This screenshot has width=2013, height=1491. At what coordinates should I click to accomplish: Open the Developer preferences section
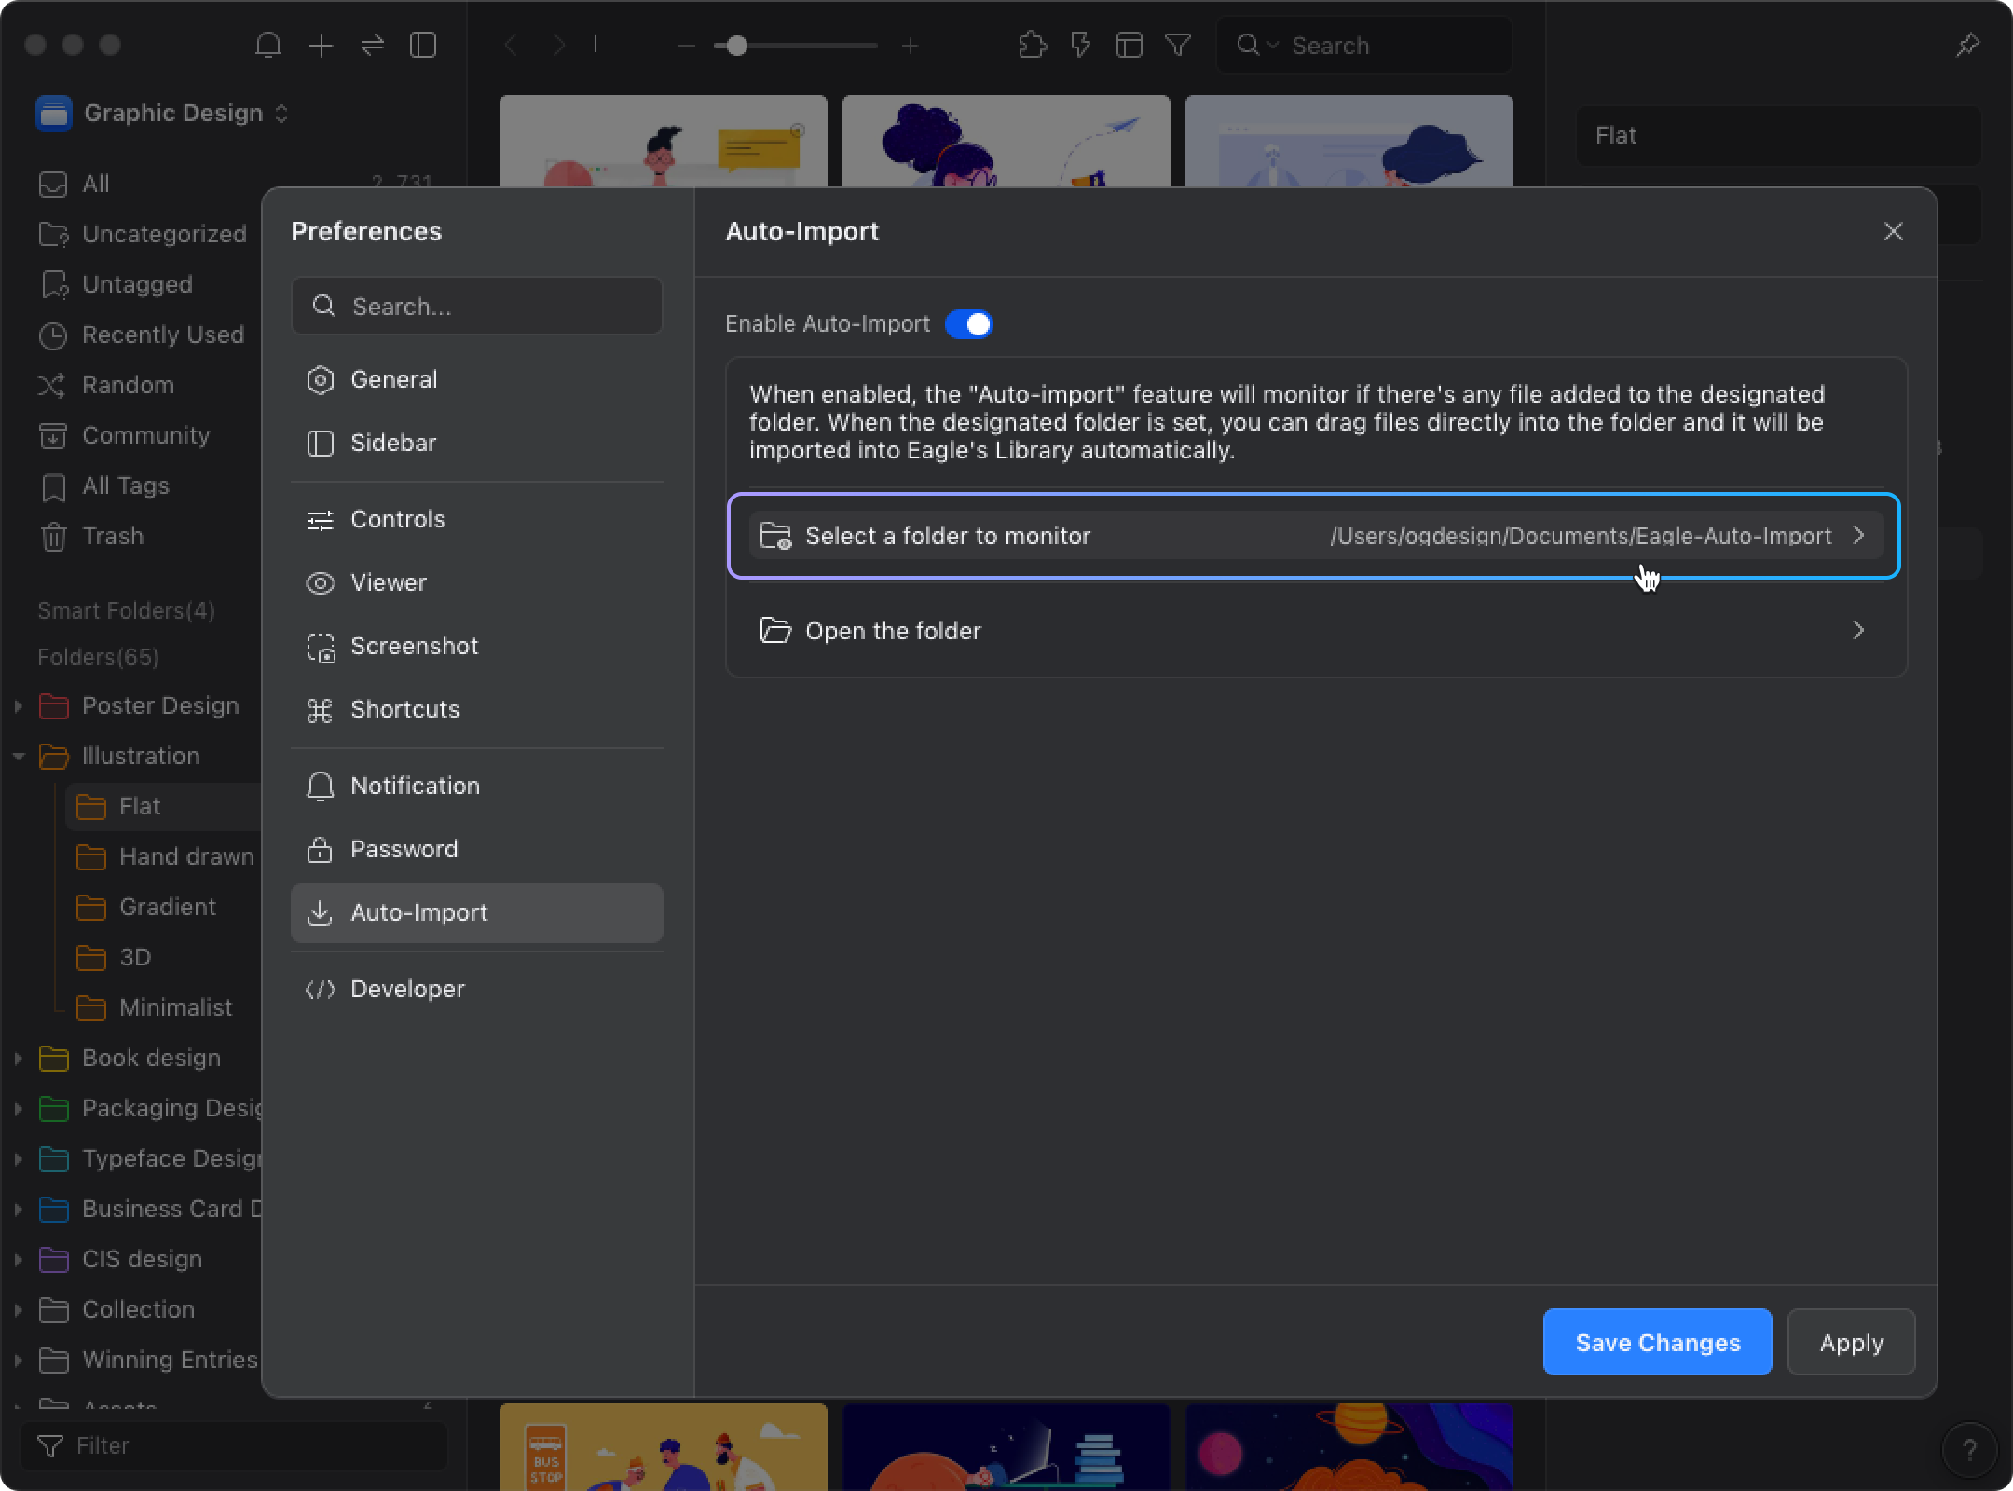(x=407, y=989)
